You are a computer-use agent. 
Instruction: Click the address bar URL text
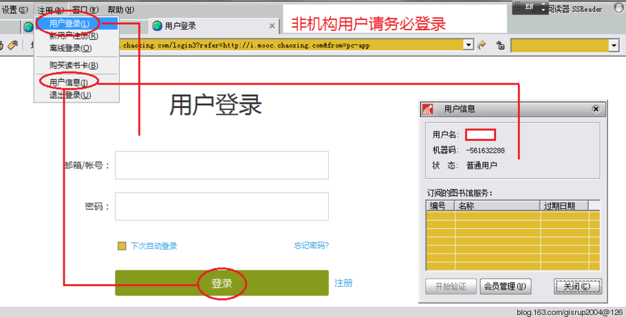click(244, 45)
